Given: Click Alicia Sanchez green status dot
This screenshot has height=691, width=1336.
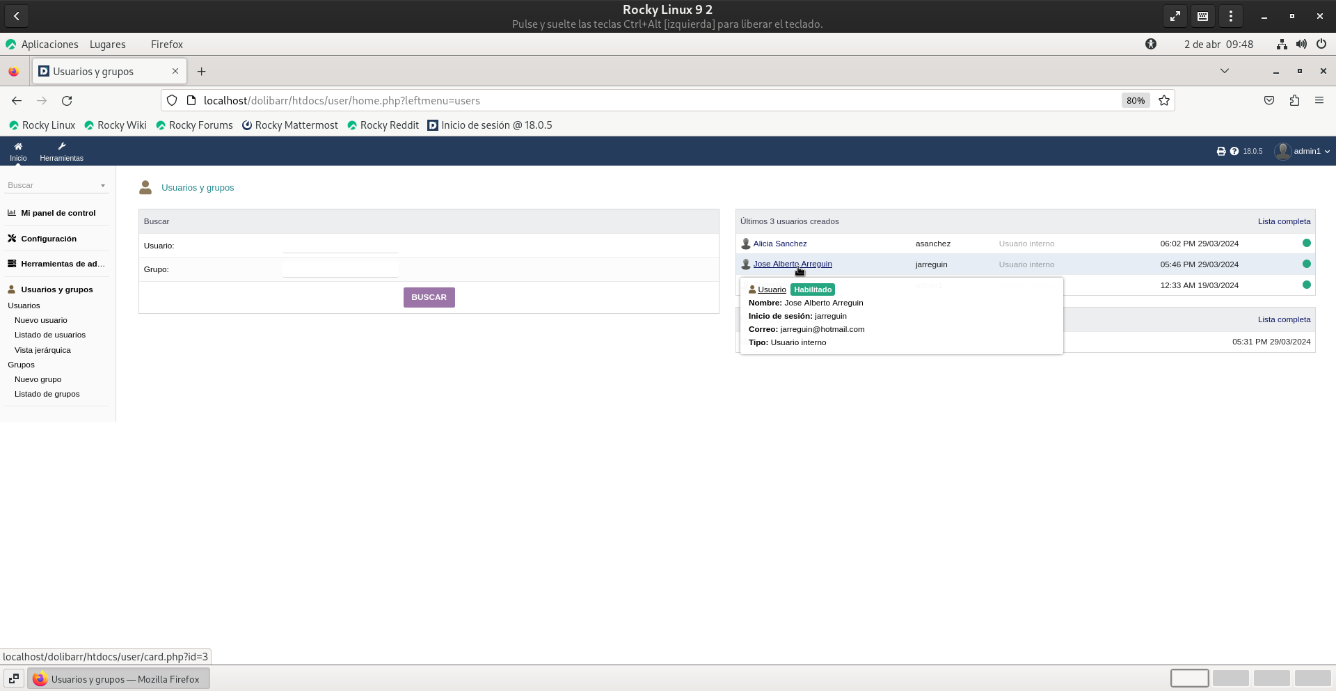Looking at the screenshot, I should [1306, 244].
